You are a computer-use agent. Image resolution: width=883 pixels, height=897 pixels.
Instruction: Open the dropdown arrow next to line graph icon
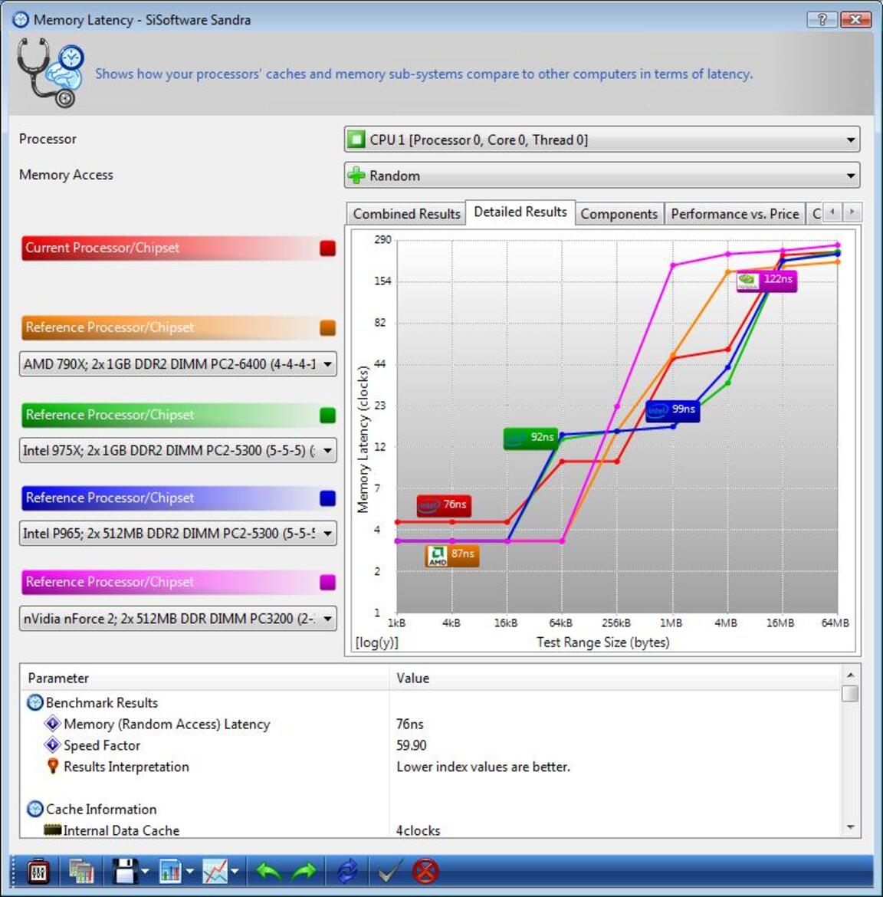235,872
